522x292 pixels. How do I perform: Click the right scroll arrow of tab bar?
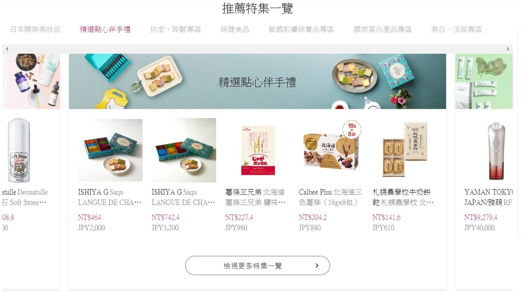point(508,49)
